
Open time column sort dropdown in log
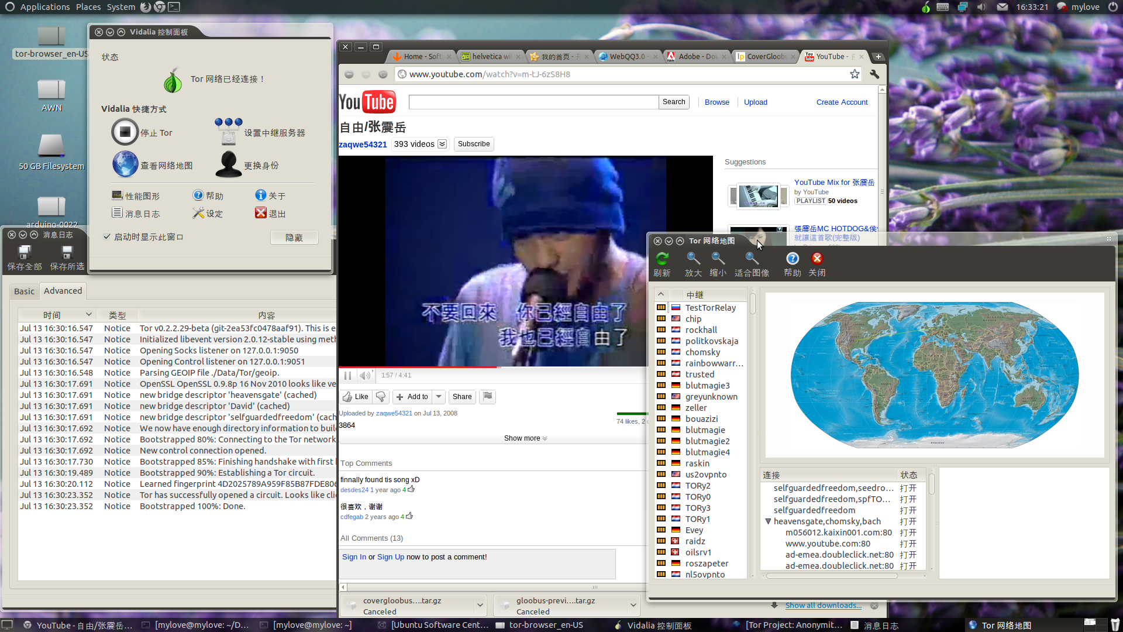89,314
